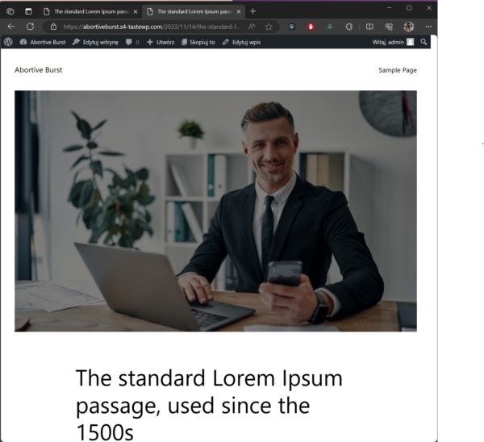Expand the Utwórz new content menu
The height and width of the screenshot is (442, 484).
(161, 42)
